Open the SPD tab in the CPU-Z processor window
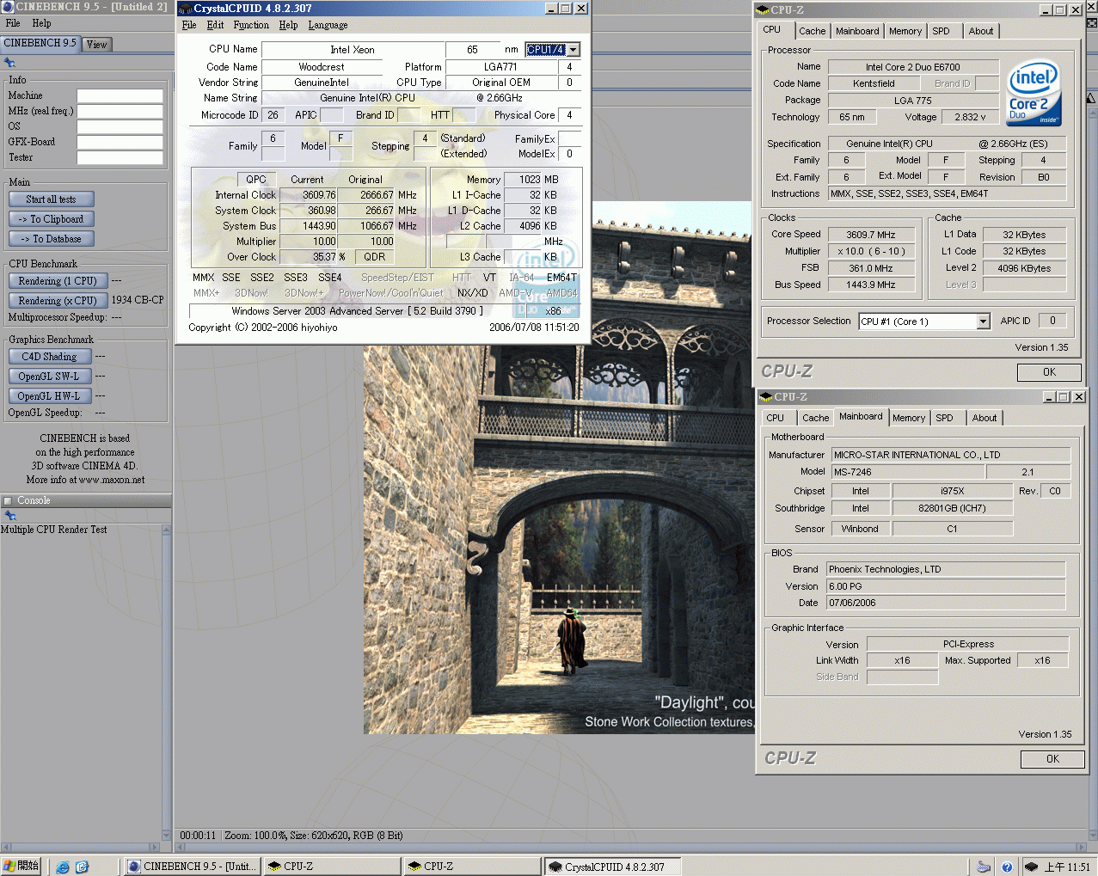 [942, 31]
